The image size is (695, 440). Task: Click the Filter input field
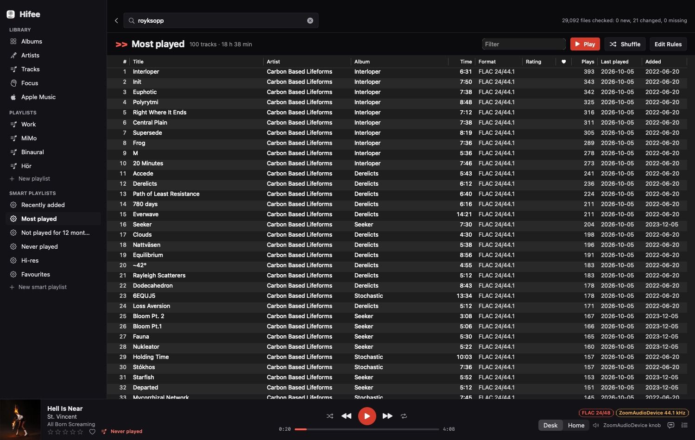(524, 44)
